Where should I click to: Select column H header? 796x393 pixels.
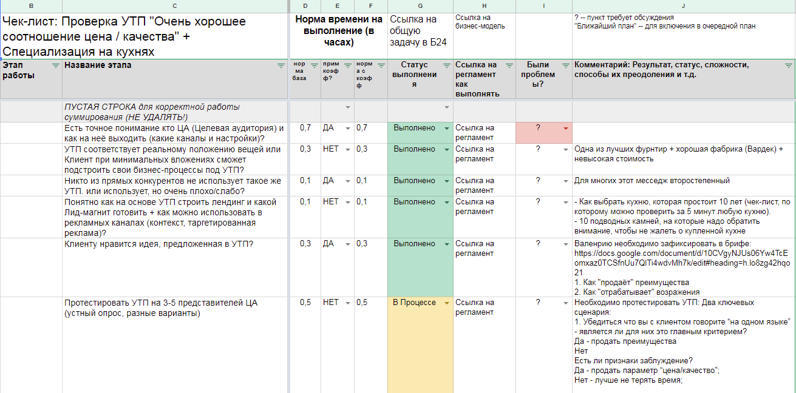(485, 6)
